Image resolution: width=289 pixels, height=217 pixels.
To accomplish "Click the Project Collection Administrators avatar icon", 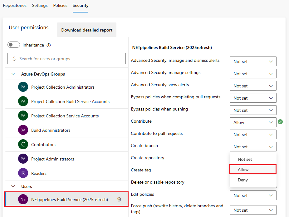I will [x=23, y=87].
